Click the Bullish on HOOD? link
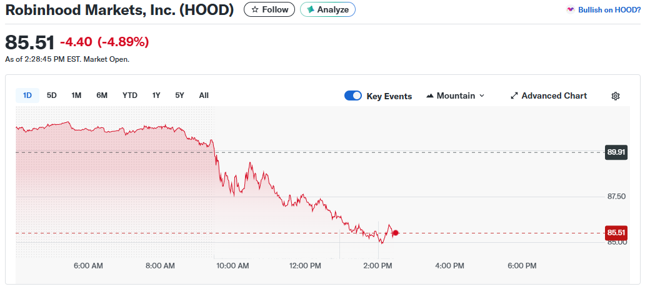 [x=609, y=10]
